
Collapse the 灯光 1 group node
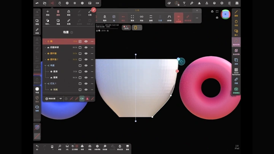[45, 84]
